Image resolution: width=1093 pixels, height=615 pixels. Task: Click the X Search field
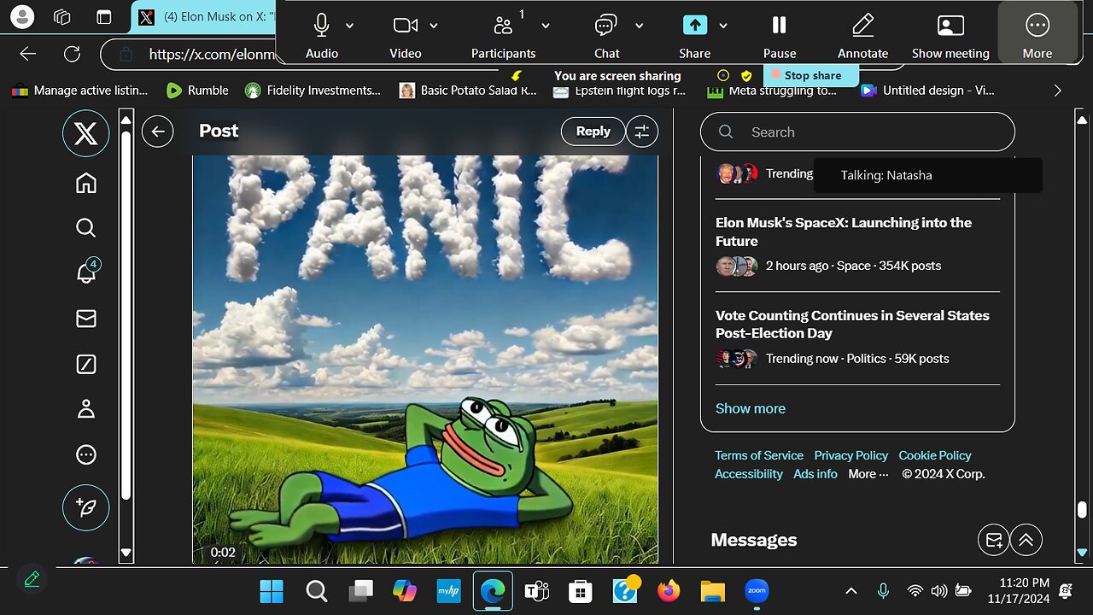(x=857, y=132)
